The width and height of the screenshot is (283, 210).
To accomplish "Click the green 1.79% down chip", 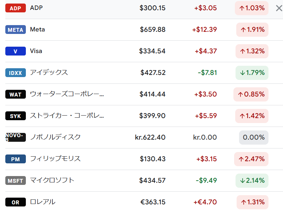I will (x=252, y=73).
